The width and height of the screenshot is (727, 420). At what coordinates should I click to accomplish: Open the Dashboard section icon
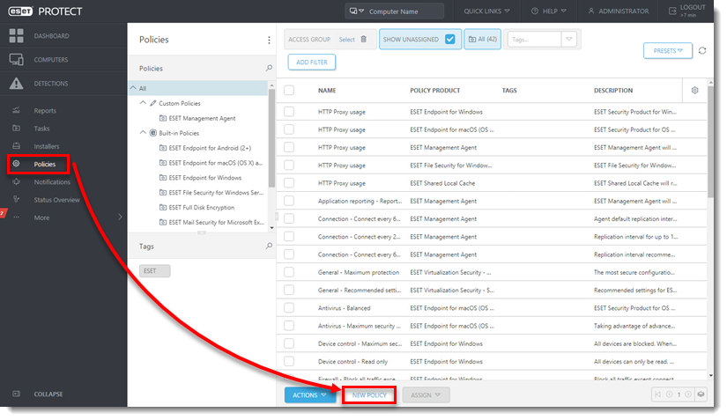pos(16,35)
